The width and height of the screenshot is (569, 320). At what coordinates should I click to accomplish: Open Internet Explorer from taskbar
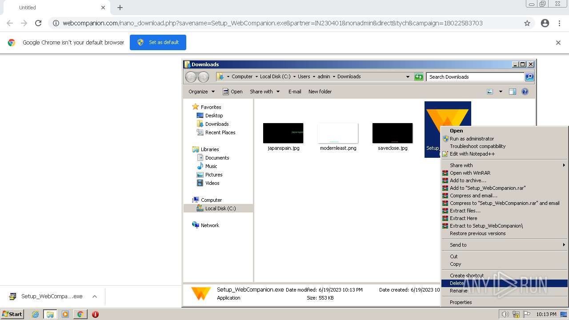pyautogui.click(x=35, y=314)
